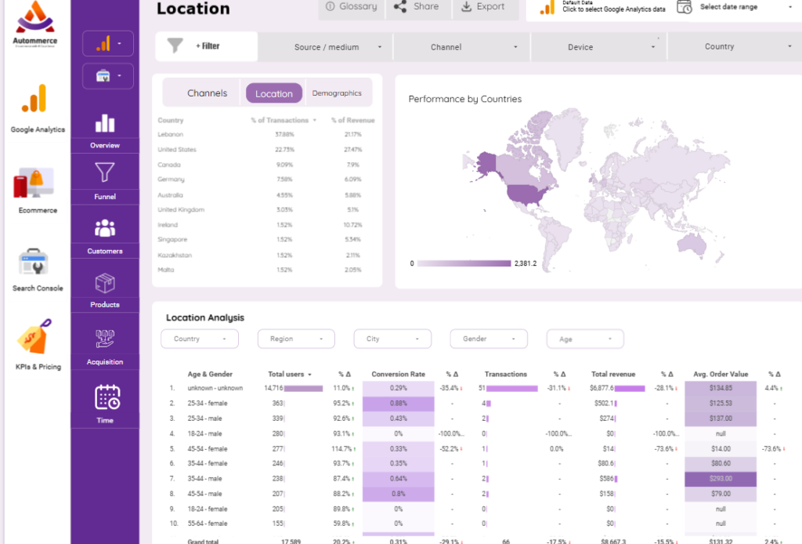The width and height of the screenshot is (802, 544).
Task: Click the $293.00 highlighted order value cell
Action: pyautogui.click(x=721, y=479)
